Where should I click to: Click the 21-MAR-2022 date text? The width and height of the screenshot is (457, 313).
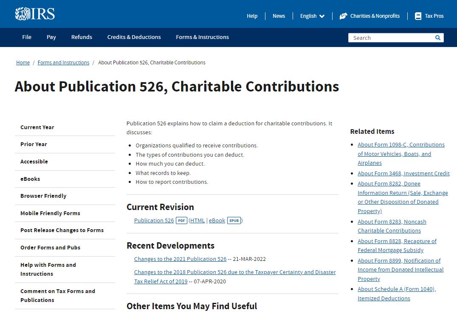pos(249,259)
